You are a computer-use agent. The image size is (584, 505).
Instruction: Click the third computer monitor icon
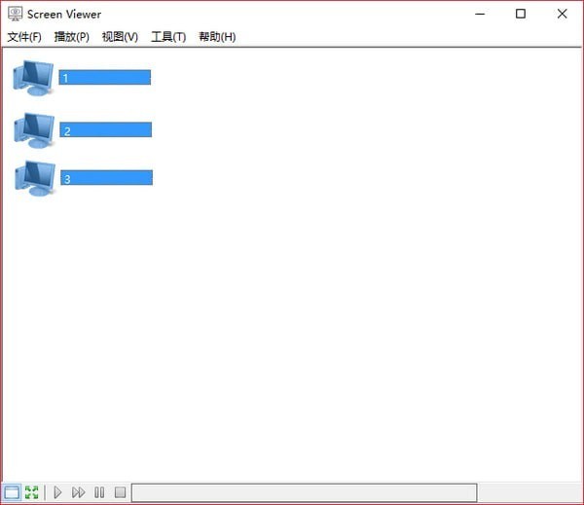[x=35, y=178]
